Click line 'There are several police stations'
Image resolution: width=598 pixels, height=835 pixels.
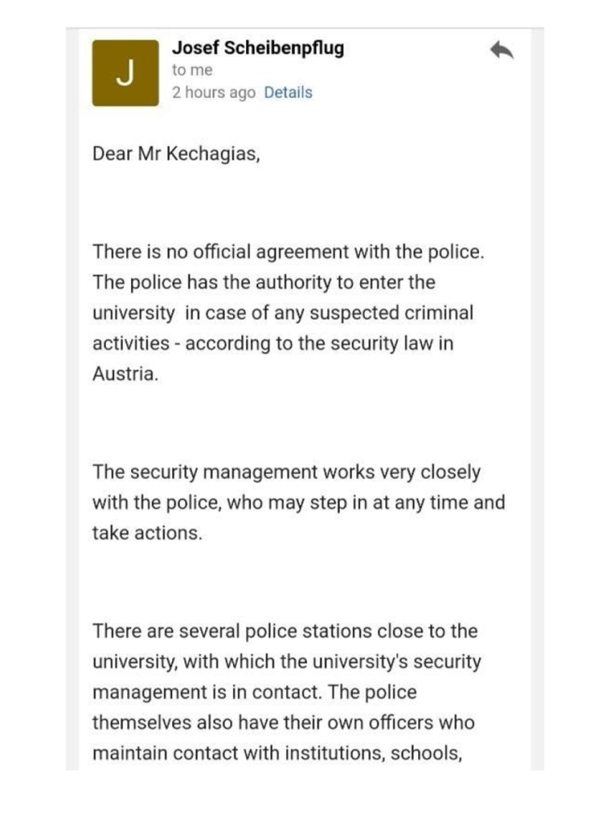[285, 631]
